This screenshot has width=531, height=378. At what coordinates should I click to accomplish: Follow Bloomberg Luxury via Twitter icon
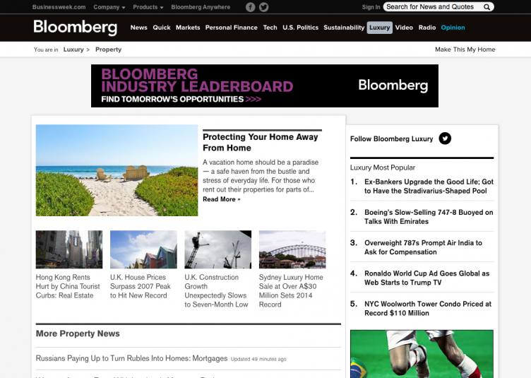pyautogui.click(x=445, y=138)
